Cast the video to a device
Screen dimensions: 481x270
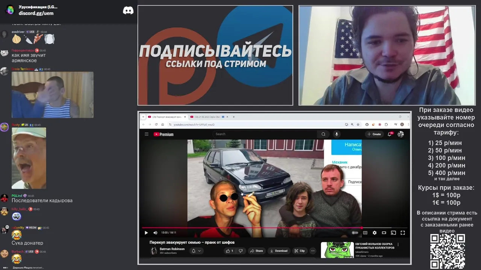[x=393, y=232]
